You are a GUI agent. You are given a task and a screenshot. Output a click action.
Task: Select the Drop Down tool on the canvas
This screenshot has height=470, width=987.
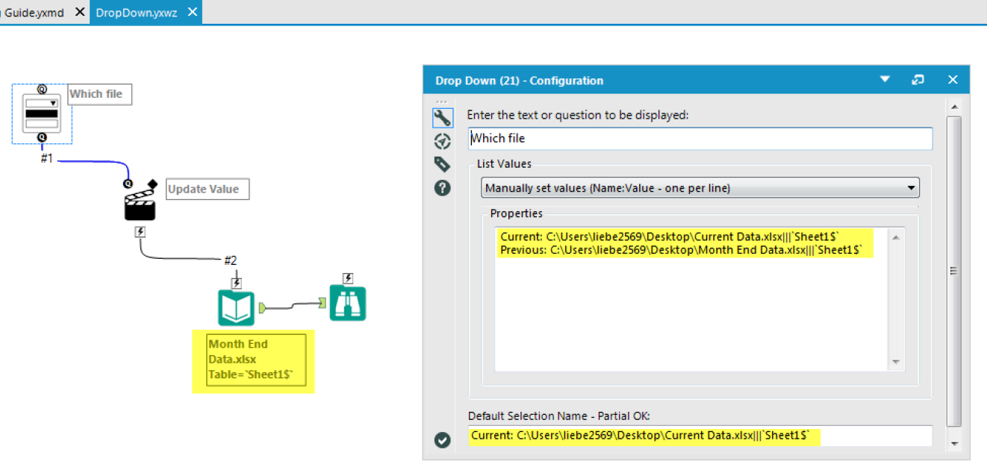coord(41,113)
